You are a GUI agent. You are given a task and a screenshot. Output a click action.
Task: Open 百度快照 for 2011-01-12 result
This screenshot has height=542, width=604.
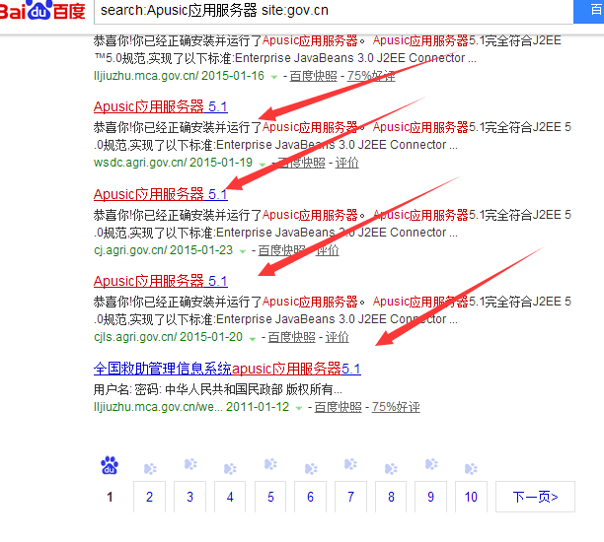click(338, 407)
